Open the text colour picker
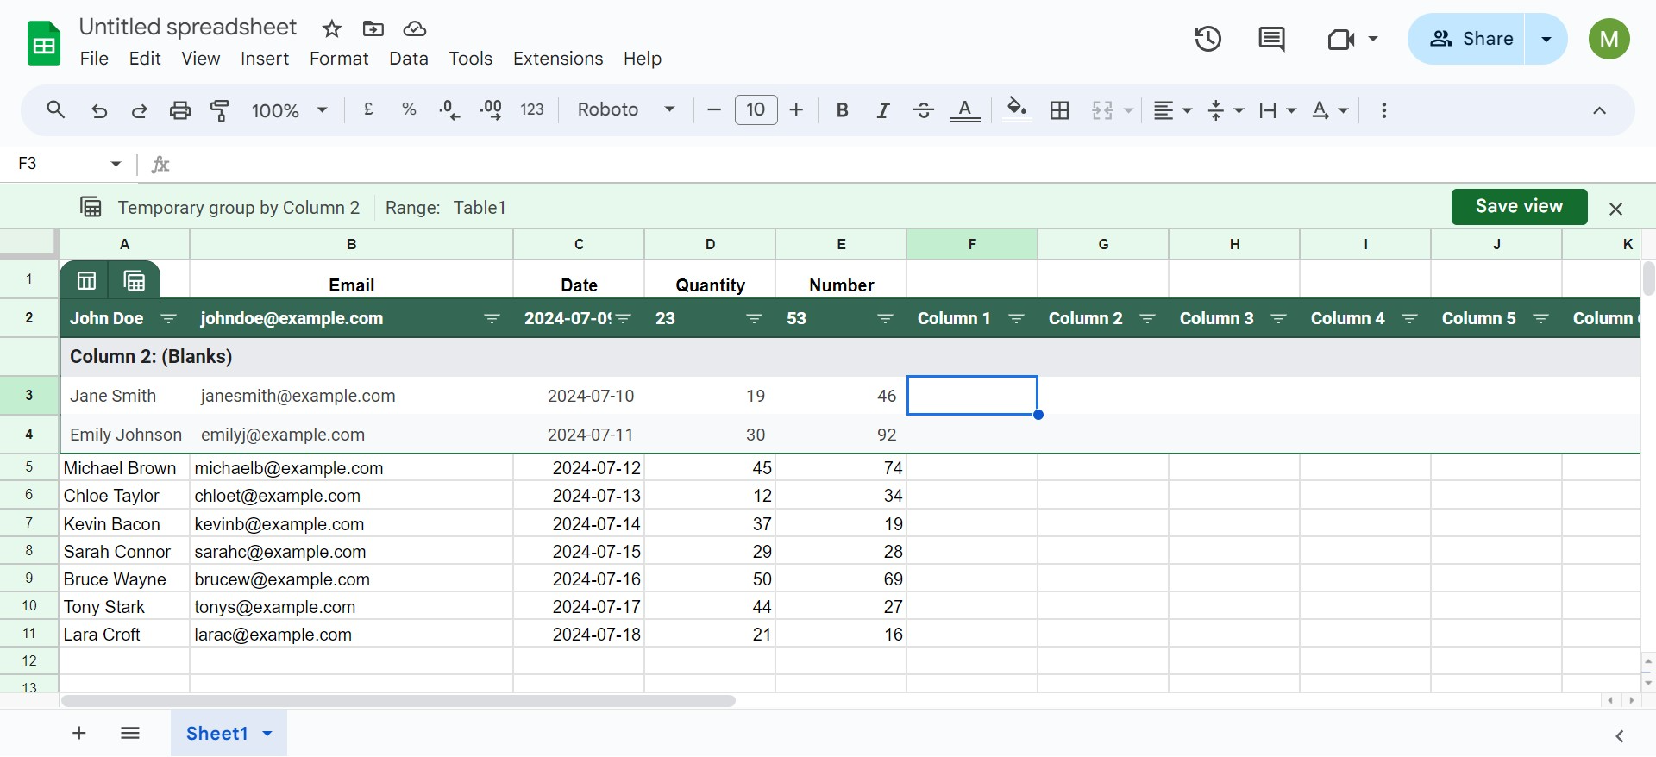The width and height of the screenshot is (1656, 757). point(965,110)
